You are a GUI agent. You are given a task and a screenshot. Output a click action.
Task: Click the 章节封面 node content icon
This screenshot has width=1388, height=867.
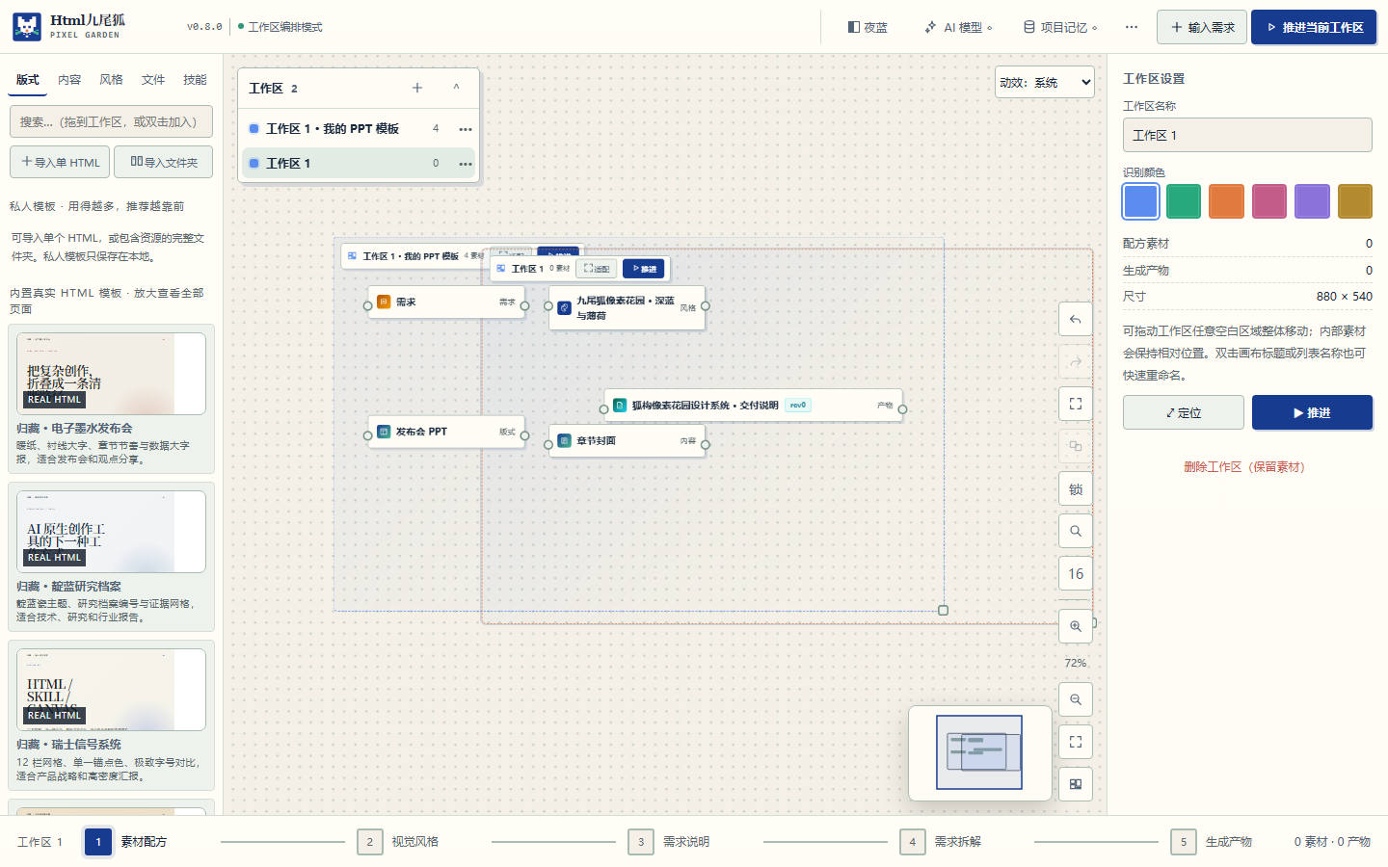click(x=565, y=440)
